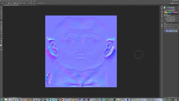Select the Rectangular Marquee tool
Screen dimensions: 179x101
pyautogui.click(x=1, y=9)
